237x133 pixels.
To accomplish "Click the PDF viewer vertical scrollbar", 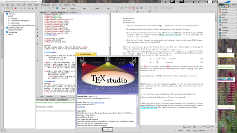I will tap(216, 69).
